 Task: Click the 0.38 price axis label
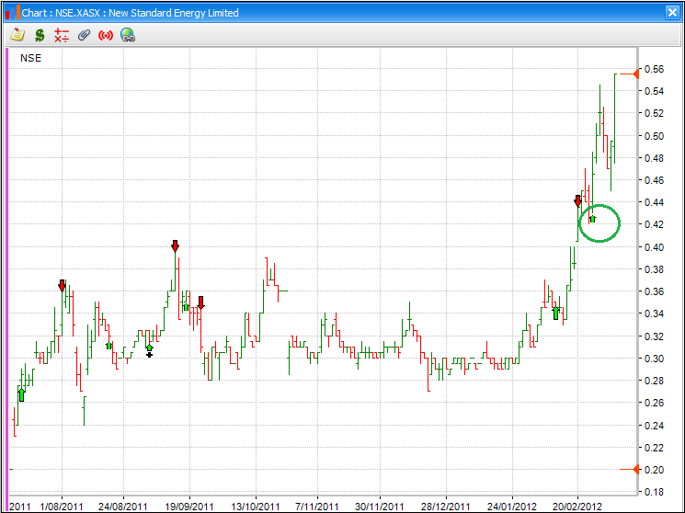[654, 269]
